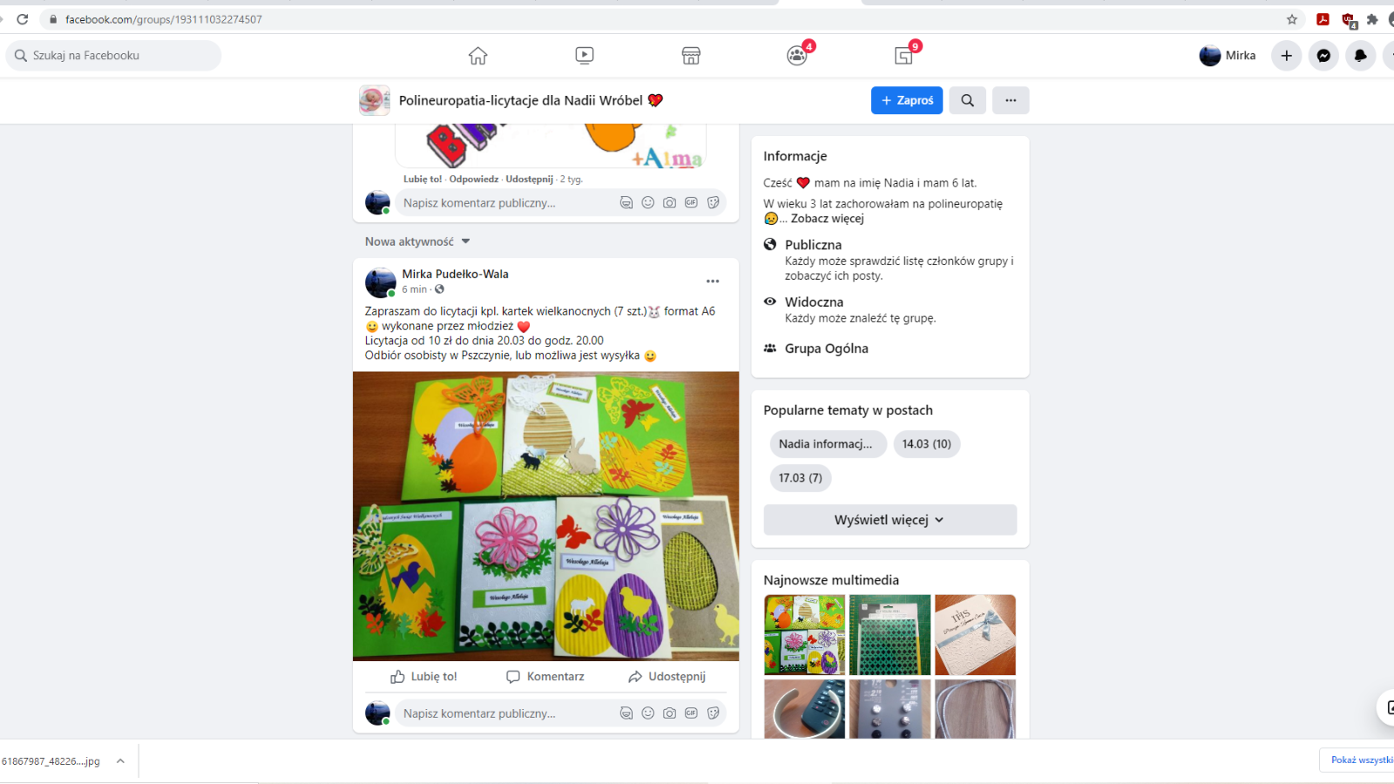Open post options menu on Mirka's post
The height and width of the screenshot is (784, 1394).
[x=713, y=281]
